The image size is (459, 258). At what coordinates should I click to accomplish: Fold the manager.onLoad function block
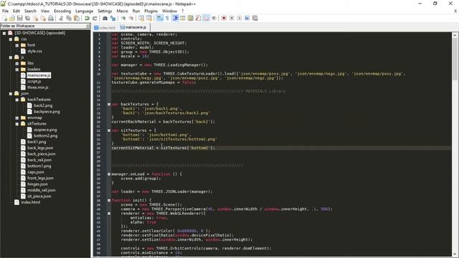109,174
